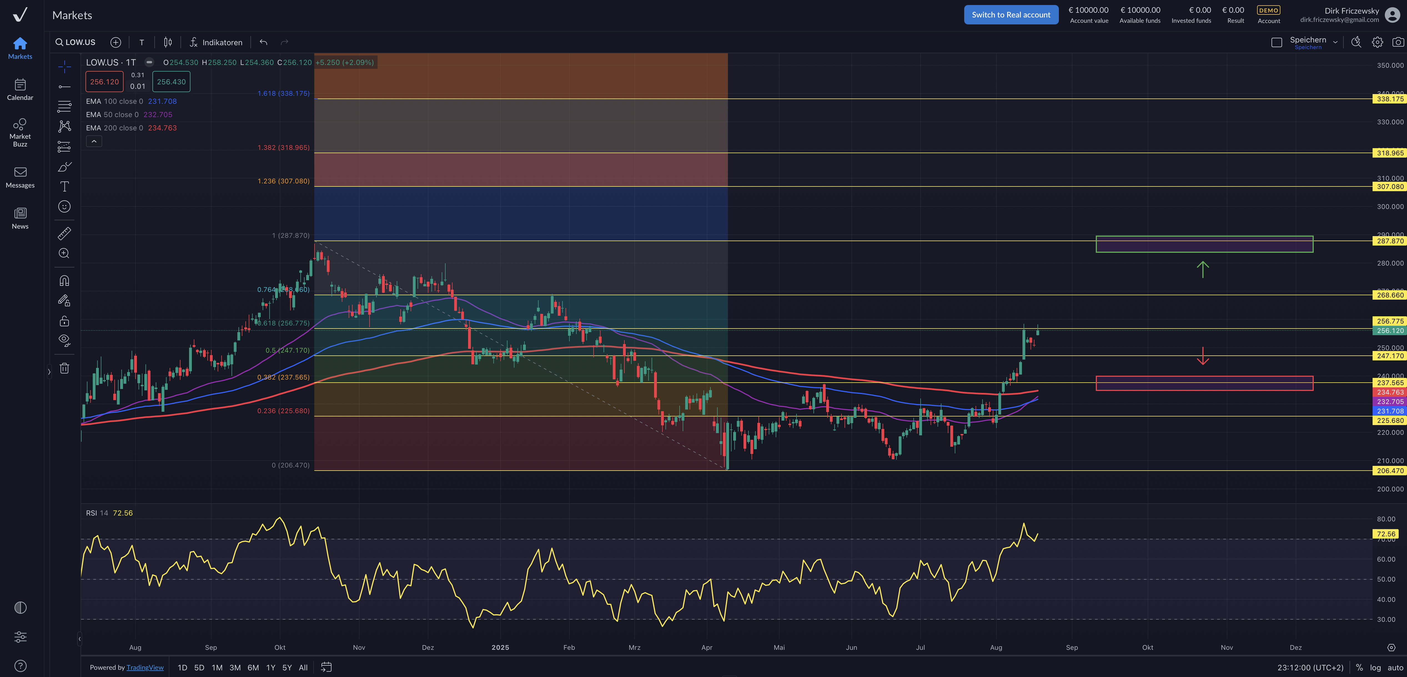Take chart snapshot with camera icon
1407x677 pixels.
(x=1398, y=42)
